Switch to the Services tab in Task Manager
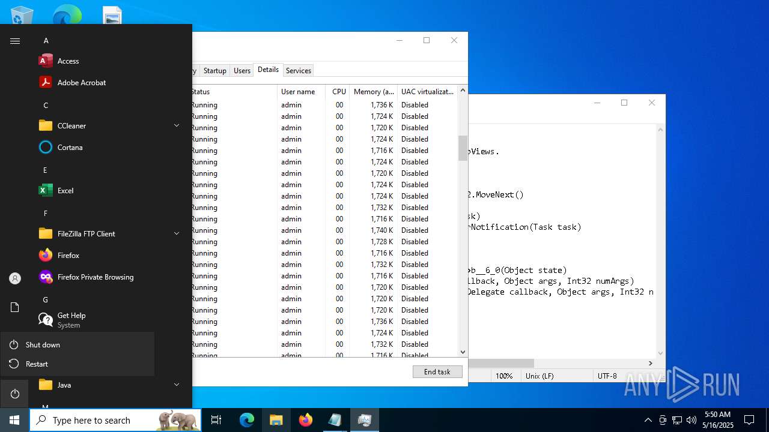This screenshot has height=432, width=769. click(x=299, y=71)
